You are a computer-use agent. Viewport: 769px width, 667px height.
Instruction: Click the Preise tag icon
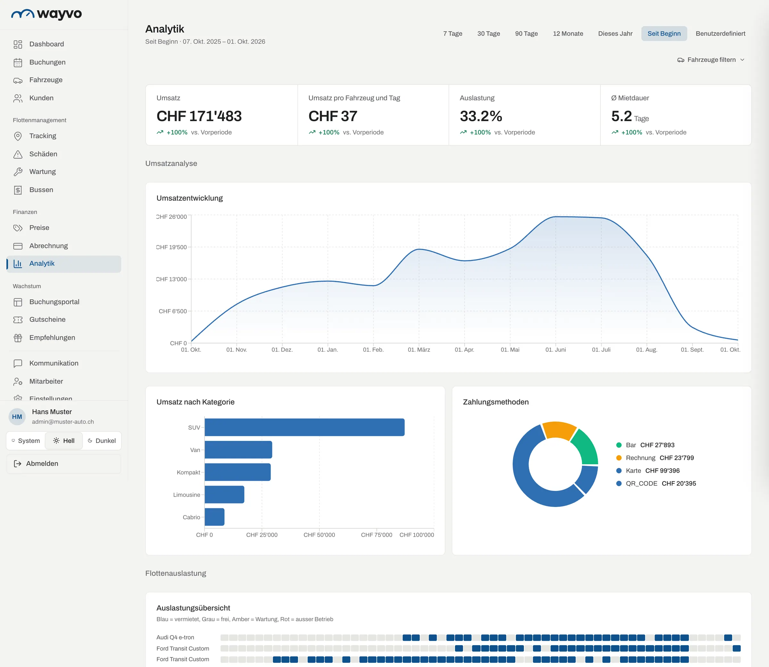point(18,228)
